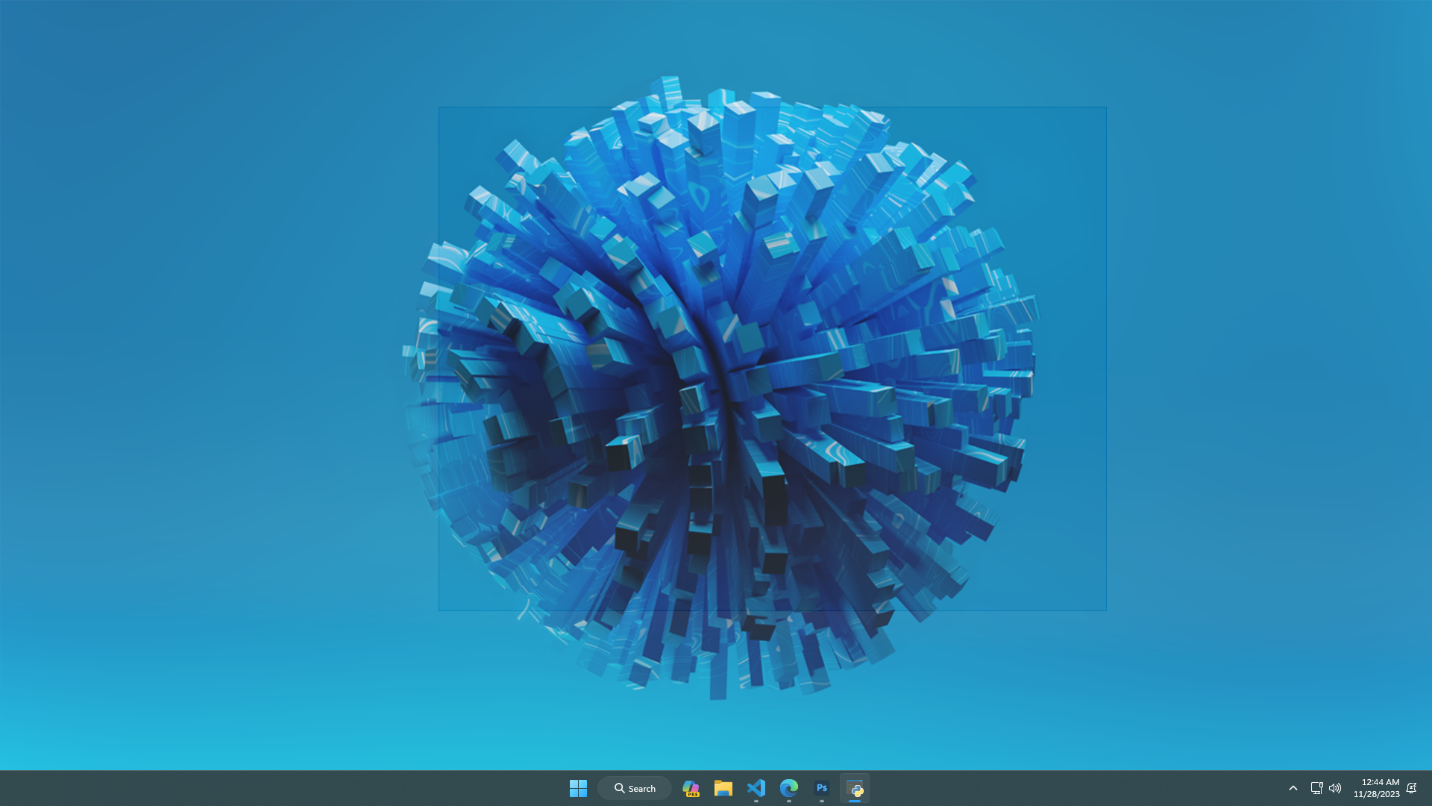
Task: Select the active Python window icon
Action: (855, 788)
